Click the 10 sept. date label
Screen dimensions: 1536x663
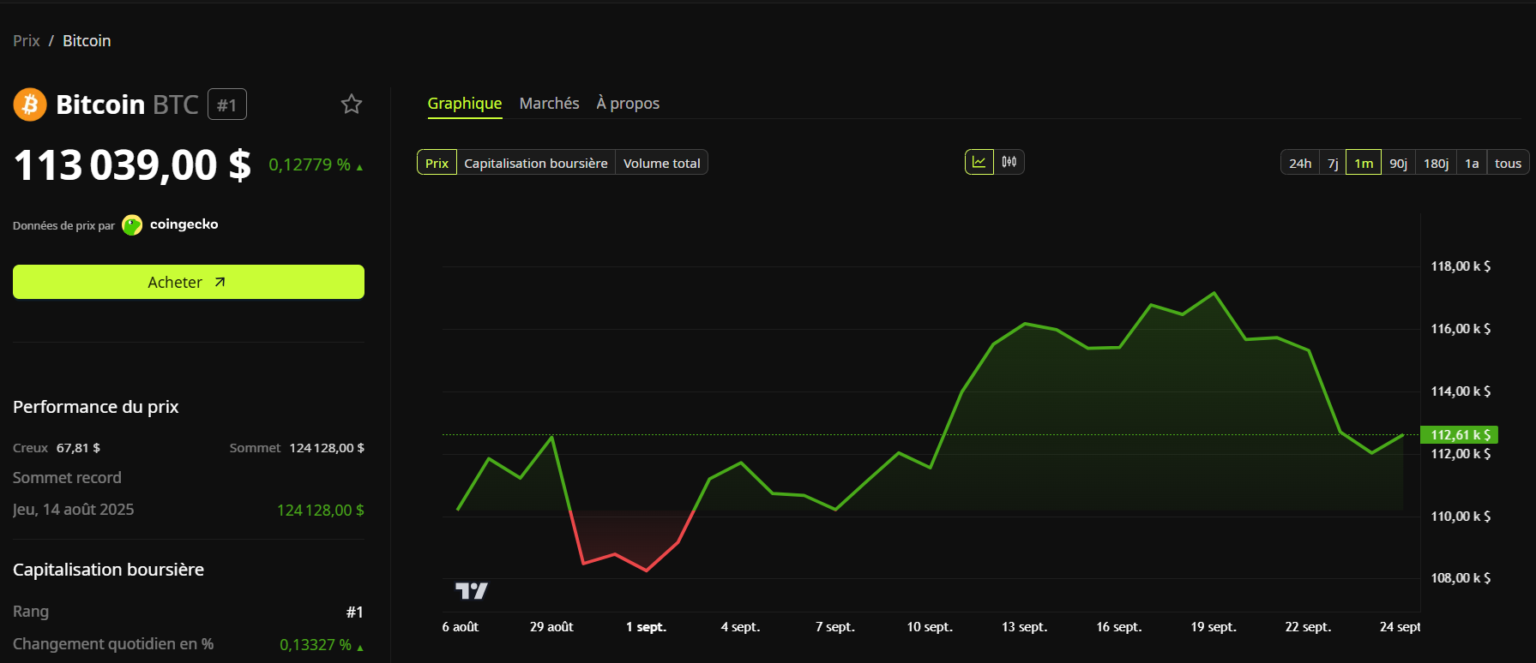tap(930, 627)
